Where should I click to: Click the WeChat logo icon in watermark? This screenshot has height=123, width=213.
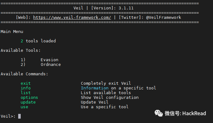pyautogui.click(x=158, y=113)
